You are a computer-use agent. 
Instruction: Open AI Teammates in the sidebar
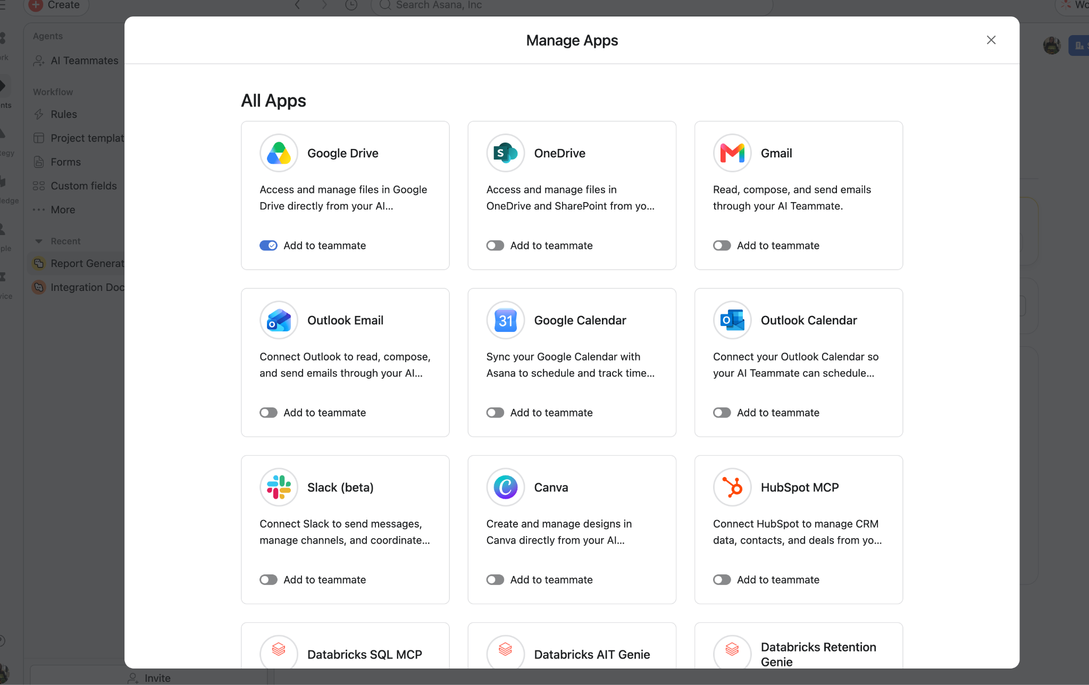(x=77, y=61)
